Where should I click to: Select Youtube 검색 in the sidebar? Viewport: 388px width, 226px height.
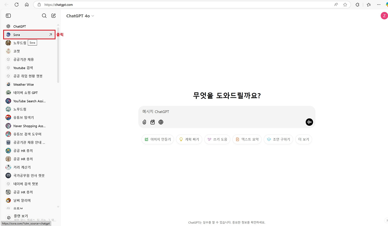30,68
